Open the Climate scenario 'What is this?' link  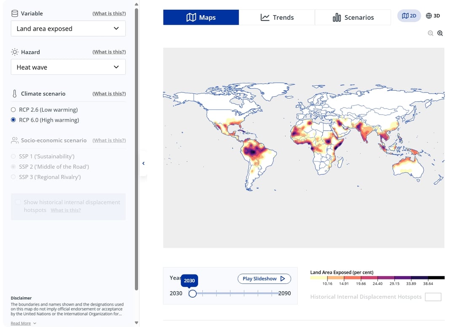coord(109,93)
